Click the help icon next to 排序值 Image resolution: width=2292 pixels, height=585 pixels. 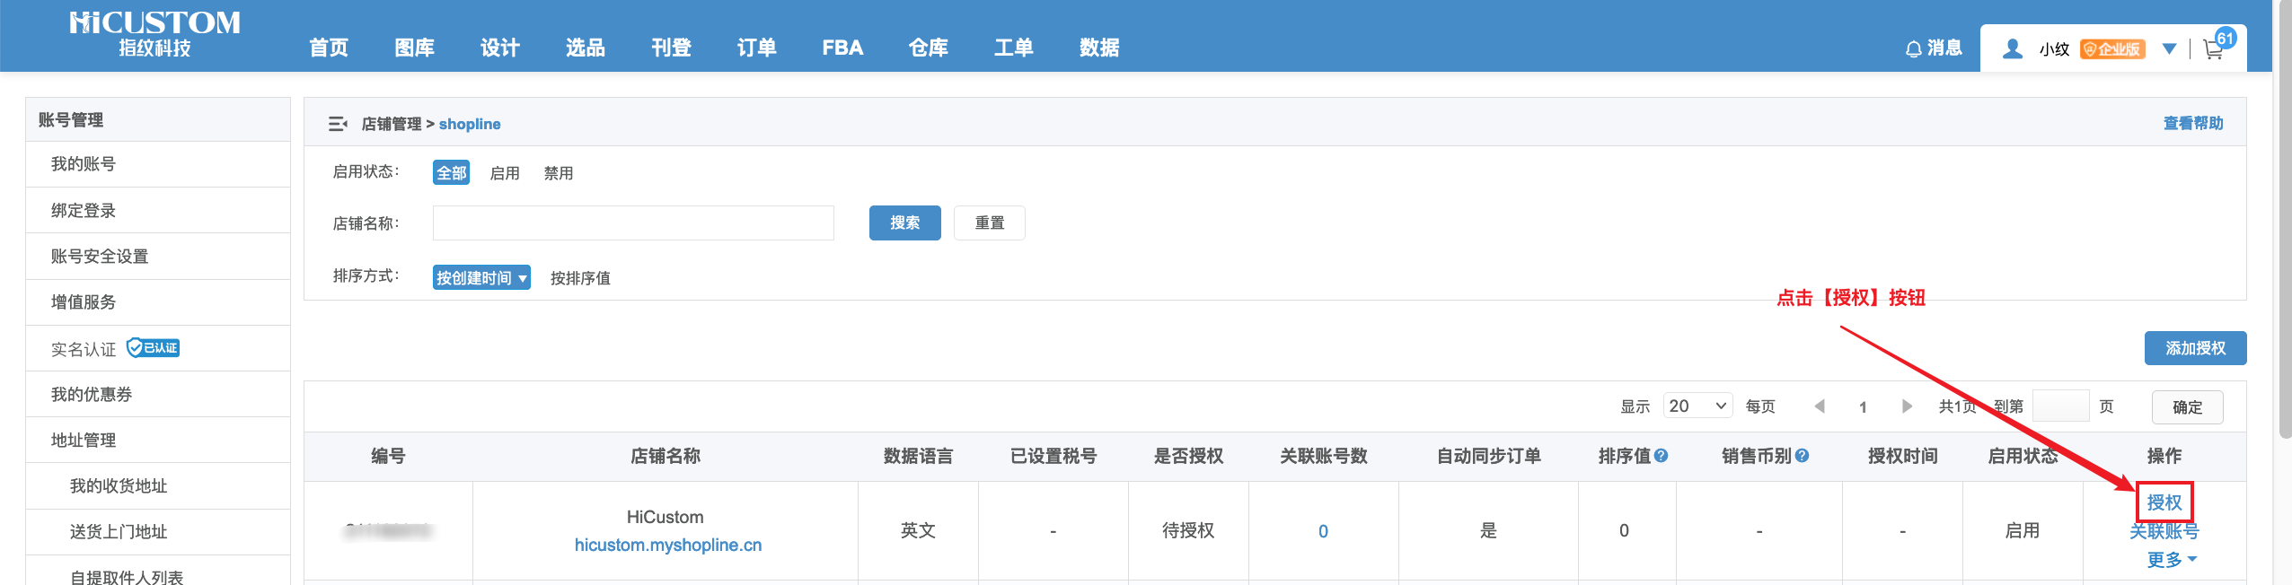tap(1662, 456)
